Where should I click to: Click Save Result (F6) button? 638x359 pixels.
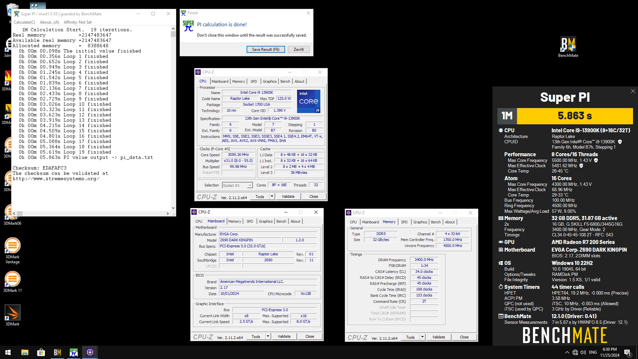click(x=266, y=49)
